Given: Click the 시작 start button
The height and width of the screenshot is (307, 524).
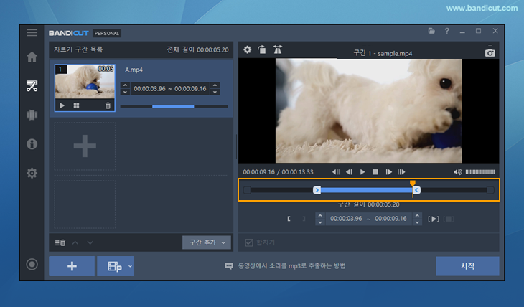Looking at the screenshot, I should 467,266.
